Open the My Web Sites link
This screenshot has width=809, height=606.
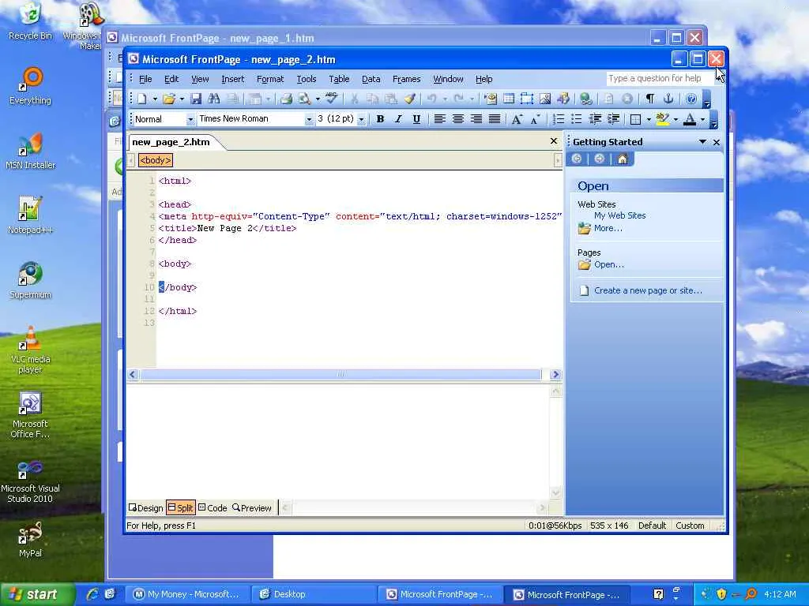[619, 215]
